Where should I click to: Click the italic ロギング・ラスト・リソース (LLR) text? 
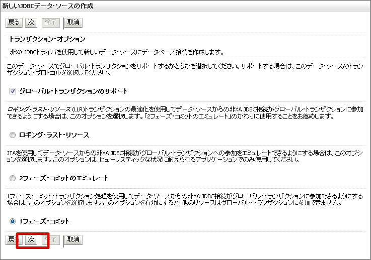(x=46, y=109)
